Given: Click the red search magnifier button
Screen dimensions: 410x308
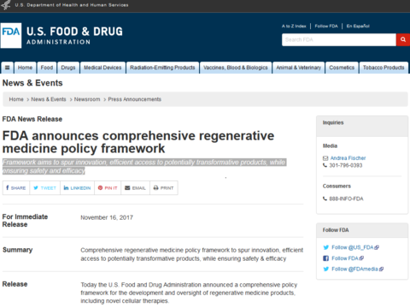Looking at the screenshot, I should (403, 39).
